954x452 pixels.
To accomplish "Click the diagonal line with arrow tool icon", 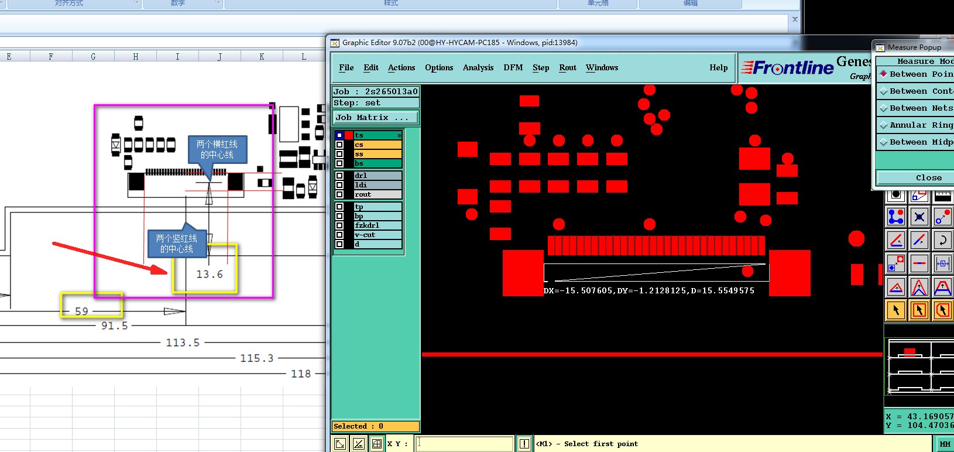I will coord(919,240).
